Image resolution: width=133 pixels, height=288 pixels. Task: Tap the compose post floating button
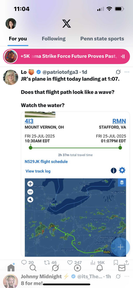pyautogui.click(x=120, y=247)
